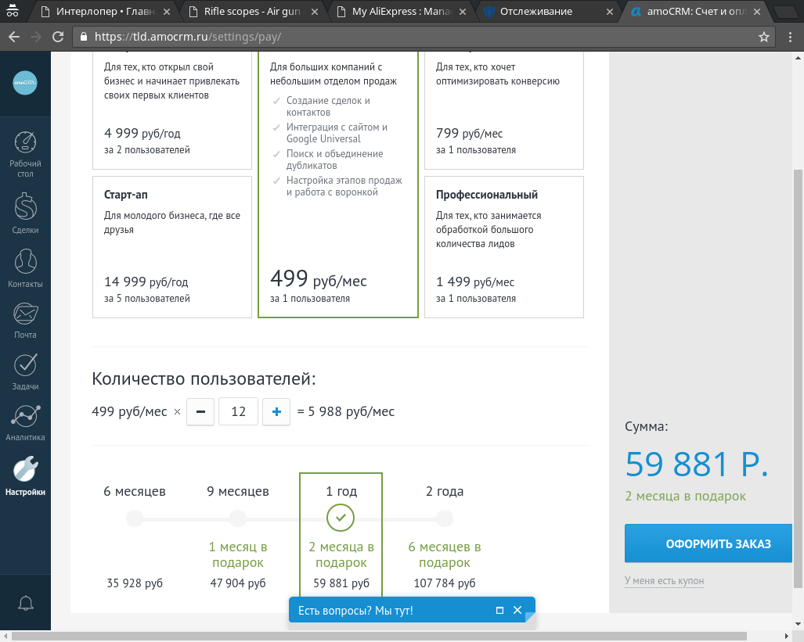Click the У меня есть купон link
This screenshot has height=642, width=804.
pos(664,580)
